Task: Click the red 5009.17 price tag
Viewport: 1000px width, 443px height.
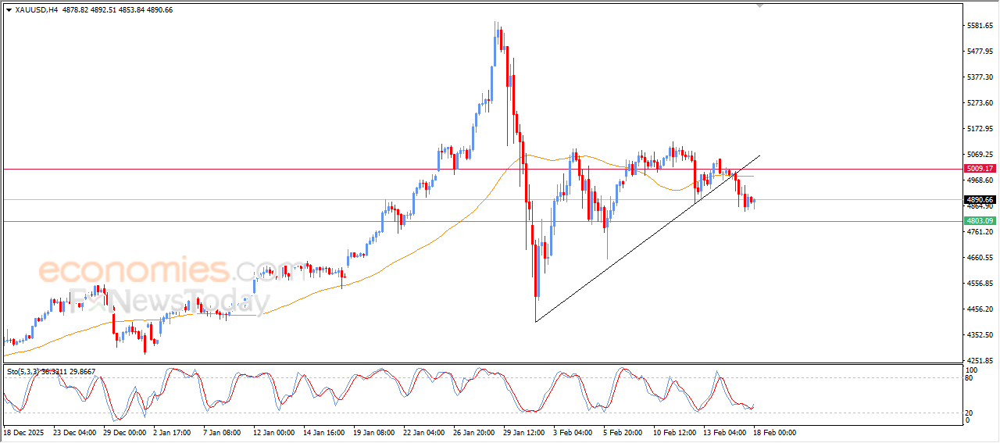Action: (x=980, y=169)
